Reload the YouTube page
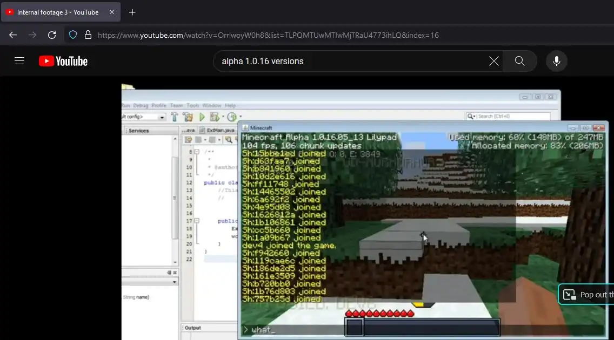This screenshot has width=614, height=340. pos(52,35)
